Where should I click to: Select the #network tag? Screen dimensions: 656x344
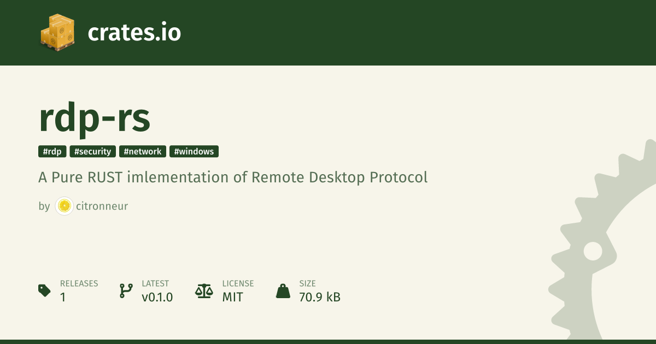143,151
